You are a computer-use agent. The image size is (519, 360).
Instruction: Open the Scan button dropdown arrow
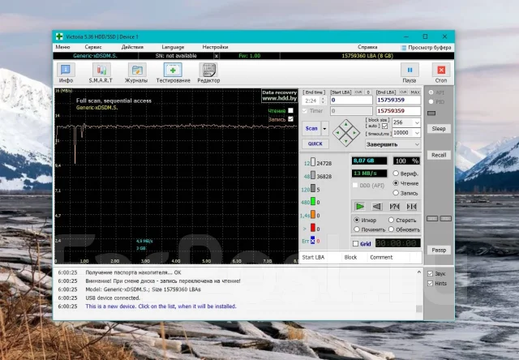324,129
